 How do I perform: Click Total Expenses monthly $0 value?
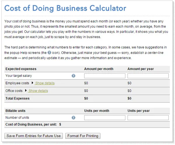point(86,98)
